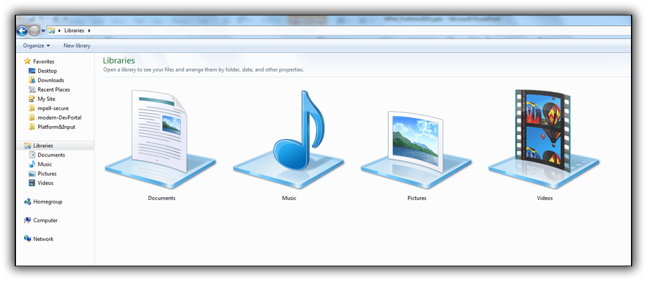This screenshot has width=647, height=281.
Task: Open Platform&Input folder
Action: tap(56, 127)
